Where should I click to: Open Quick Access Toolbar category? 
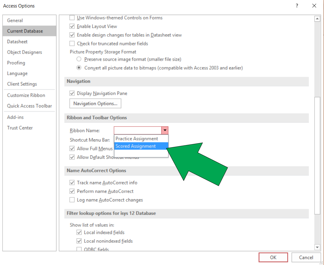click(29, 106)
